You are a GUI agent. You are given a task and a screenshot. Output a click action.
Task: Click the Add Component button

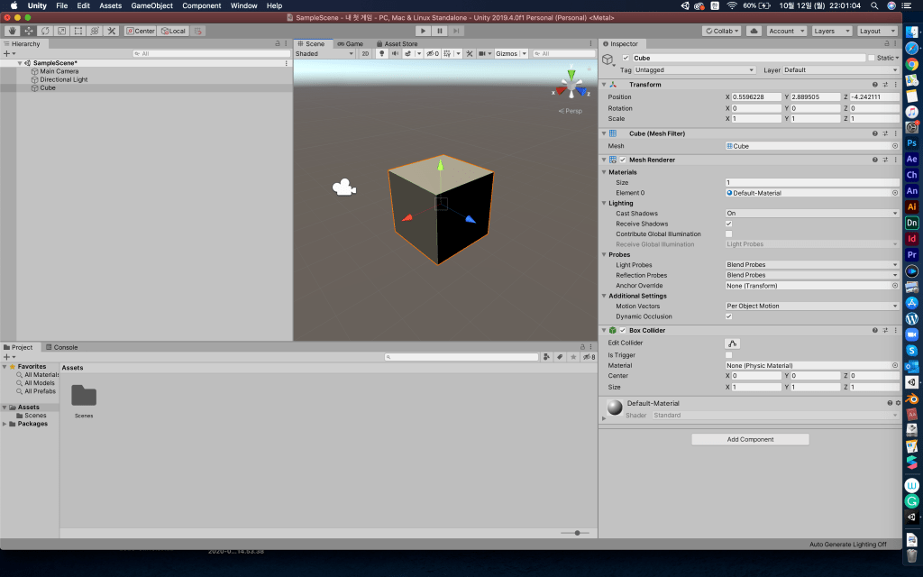click(750, 440)
